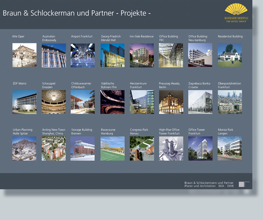
Task: Open the Office Tower Frankfurt project photo
Action: pyautogui.click(x=200, y=149)
